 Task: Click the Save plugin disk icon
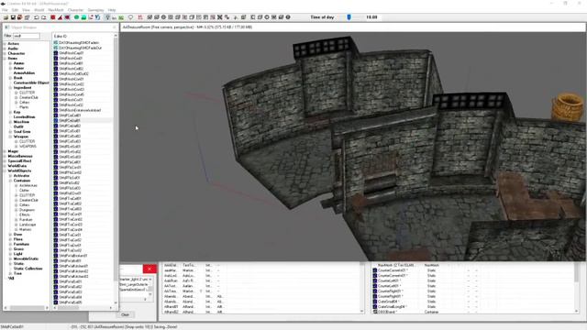(13, 17)
